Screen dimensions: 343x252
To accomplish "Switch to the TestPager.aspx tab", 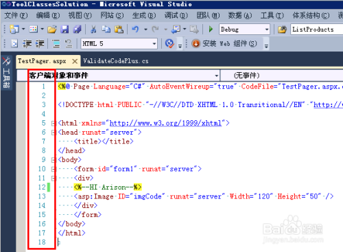I will [42, 61].
